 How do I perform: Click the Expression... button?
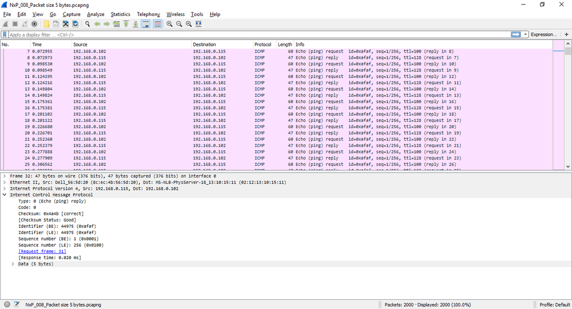pos(543,34)
